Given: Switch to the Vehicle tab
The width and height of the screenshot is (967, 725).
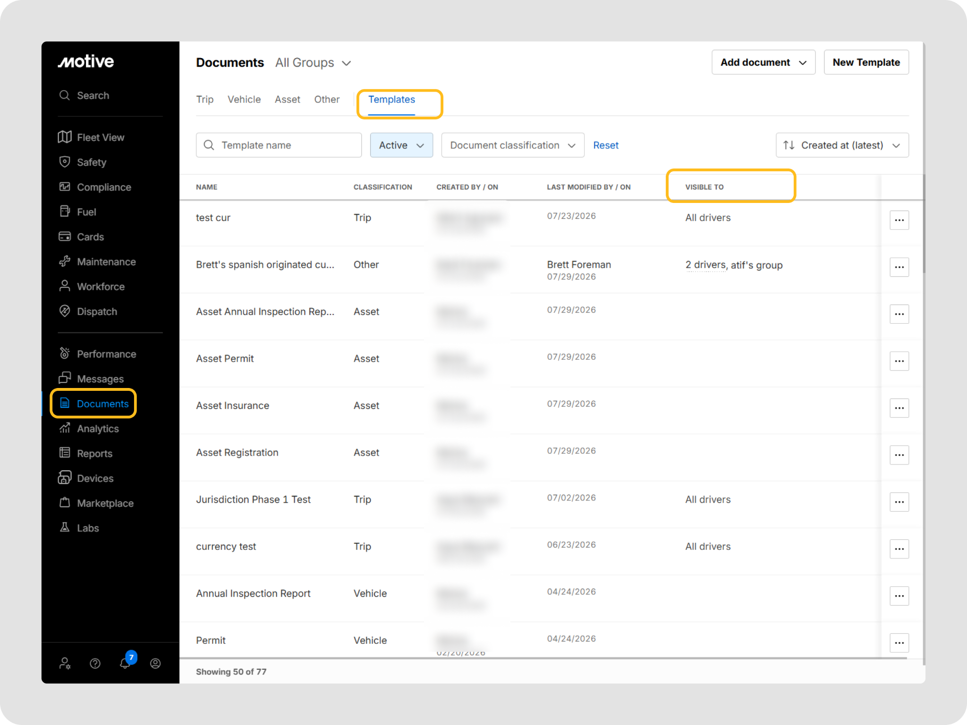Looking at the screenshot, I should (244, 100).
